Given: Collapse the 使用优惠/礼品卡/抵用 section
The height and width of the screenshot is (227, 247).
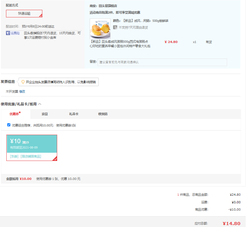Looking at the screenshot, I should click(40, 104).
